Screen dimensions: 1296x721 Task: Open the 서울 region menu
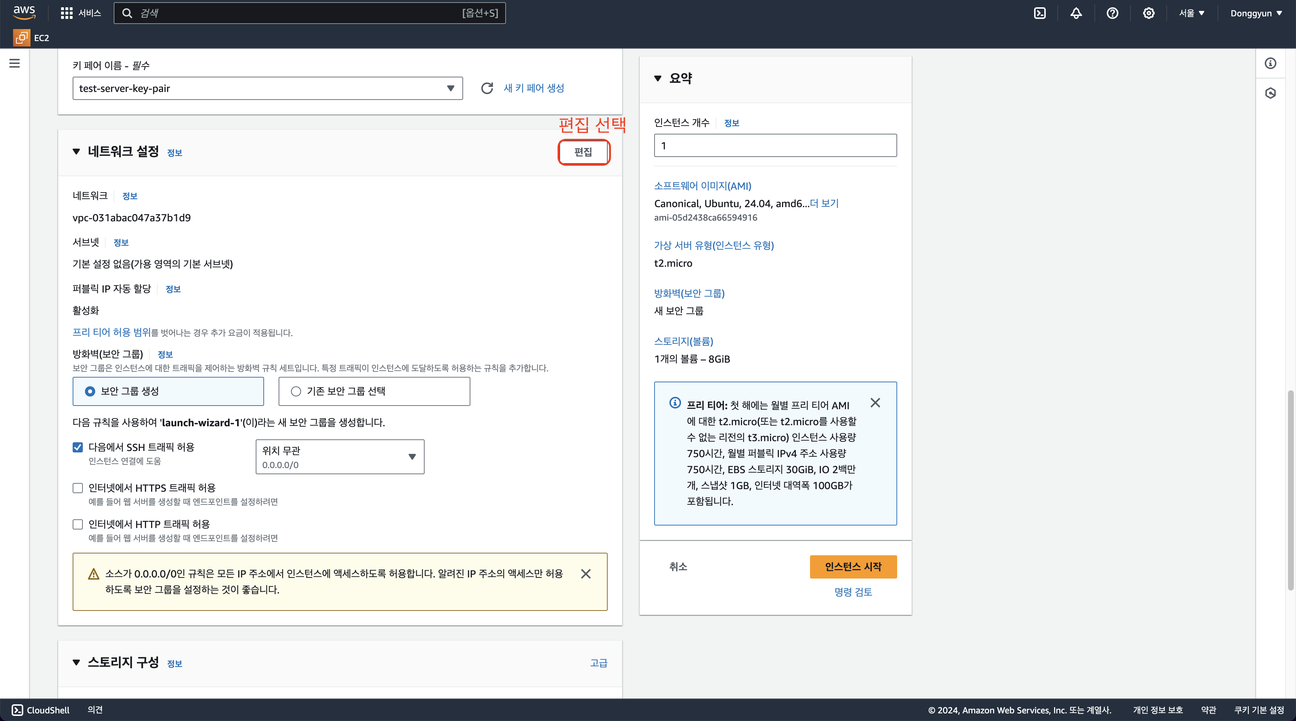[1191, 13]
